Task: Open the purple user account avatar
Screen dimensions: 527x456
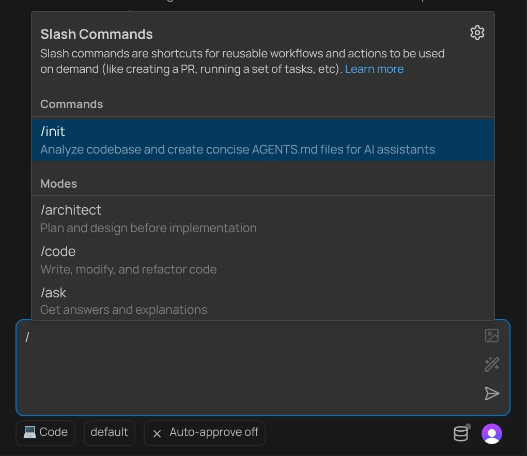Action: (x=492, y=433)
